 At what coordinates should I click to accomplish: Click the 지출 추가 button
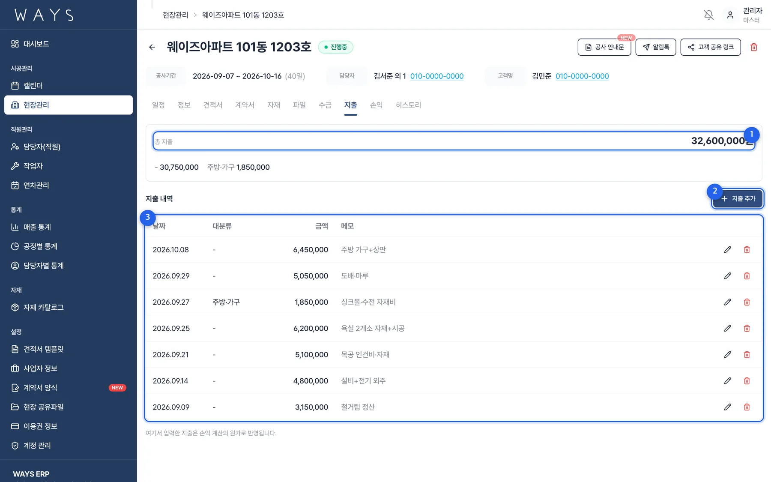[738, 199]
